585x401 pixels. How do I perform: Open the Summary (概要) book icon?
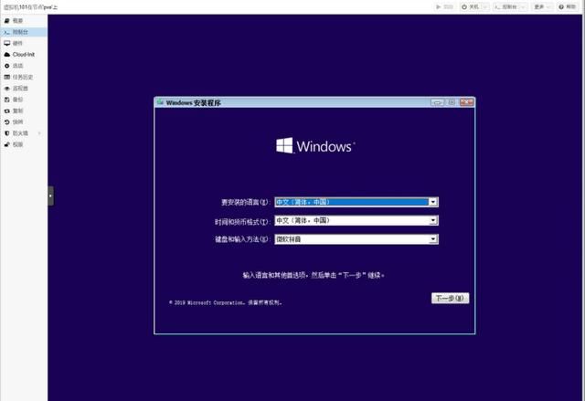(6, 20)
